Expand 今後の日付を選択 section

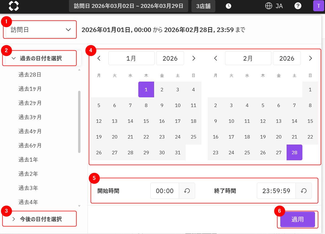(x=40, y=219)
